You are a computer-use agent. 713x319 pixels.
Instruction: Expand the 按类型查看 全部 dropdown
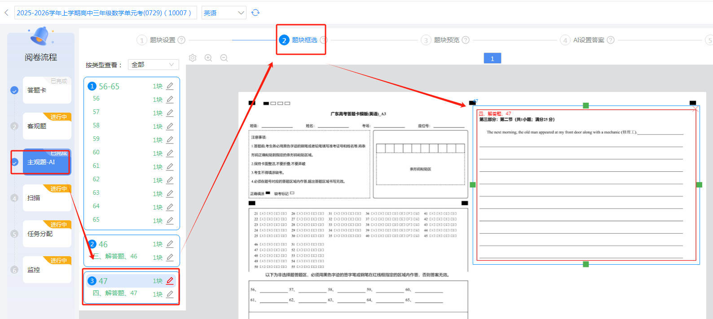click(153, 65)
